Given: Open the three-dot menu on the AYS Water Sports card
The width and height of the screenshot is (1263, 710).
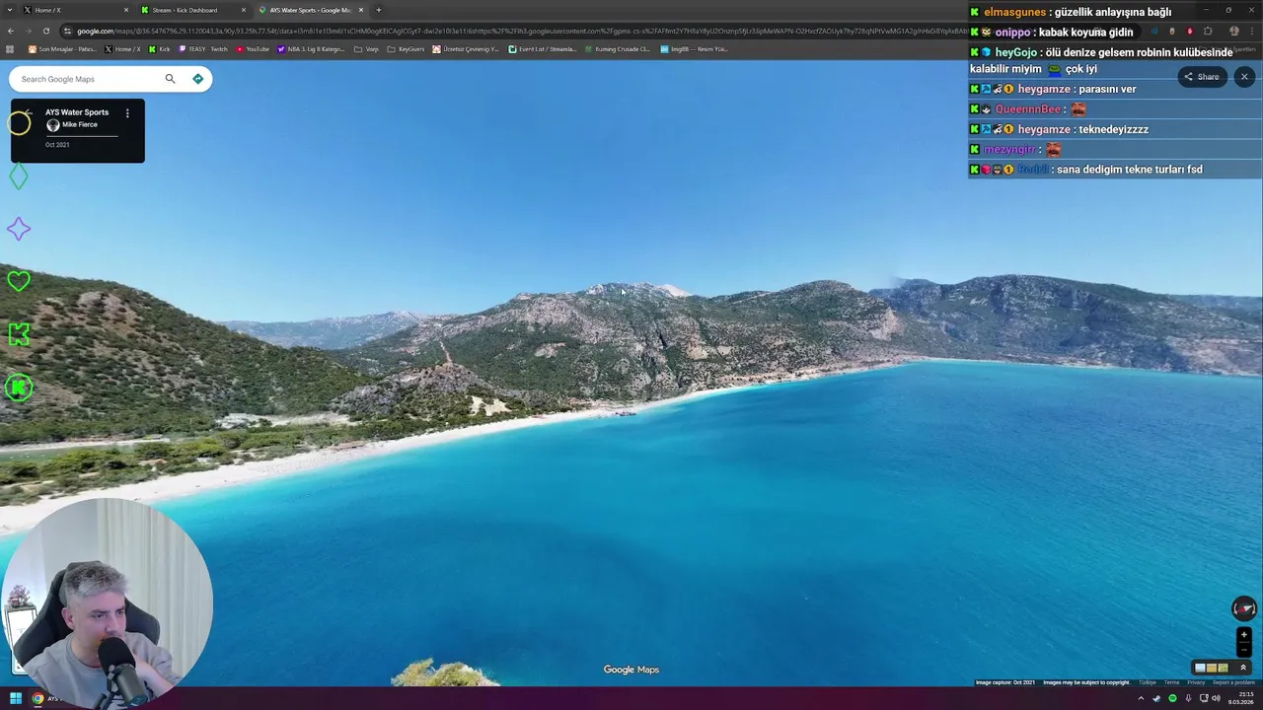Looking at the screenshot, I should [127, 113].
